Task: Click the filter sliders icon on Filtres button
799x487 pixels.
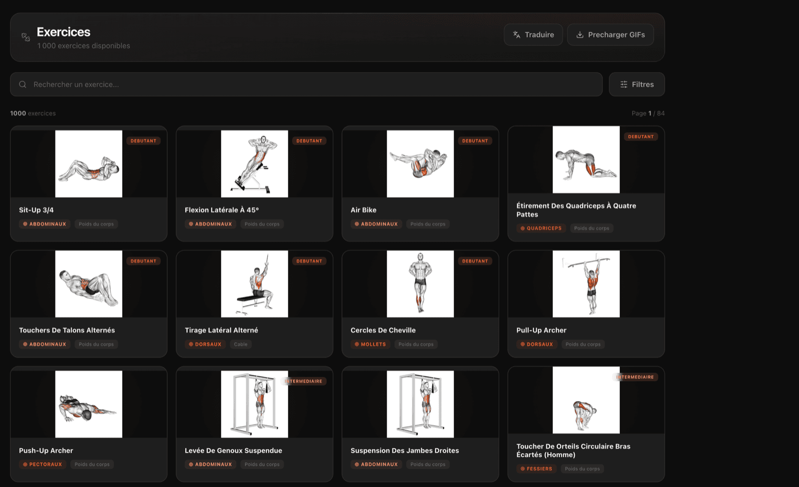Action: [x=624, y=84]
